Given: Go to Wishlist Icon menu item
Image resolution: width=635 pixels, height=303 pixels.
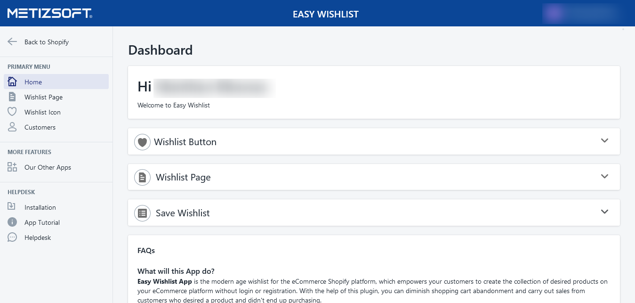Looking at the screenshot, I should tap(42, 112).
